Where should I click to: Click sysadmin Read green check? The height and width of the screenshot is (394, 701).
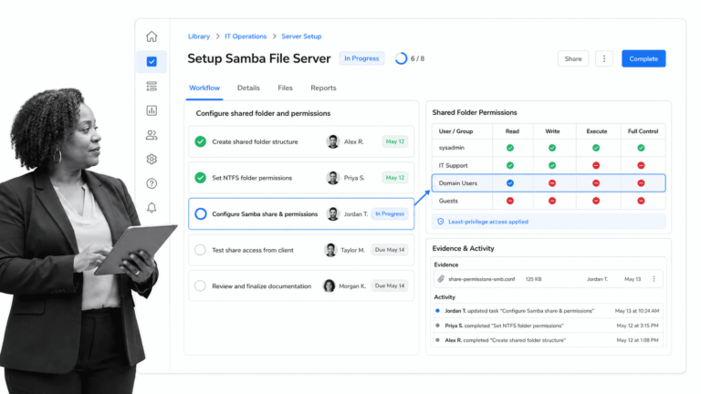(x=510, y=148)
